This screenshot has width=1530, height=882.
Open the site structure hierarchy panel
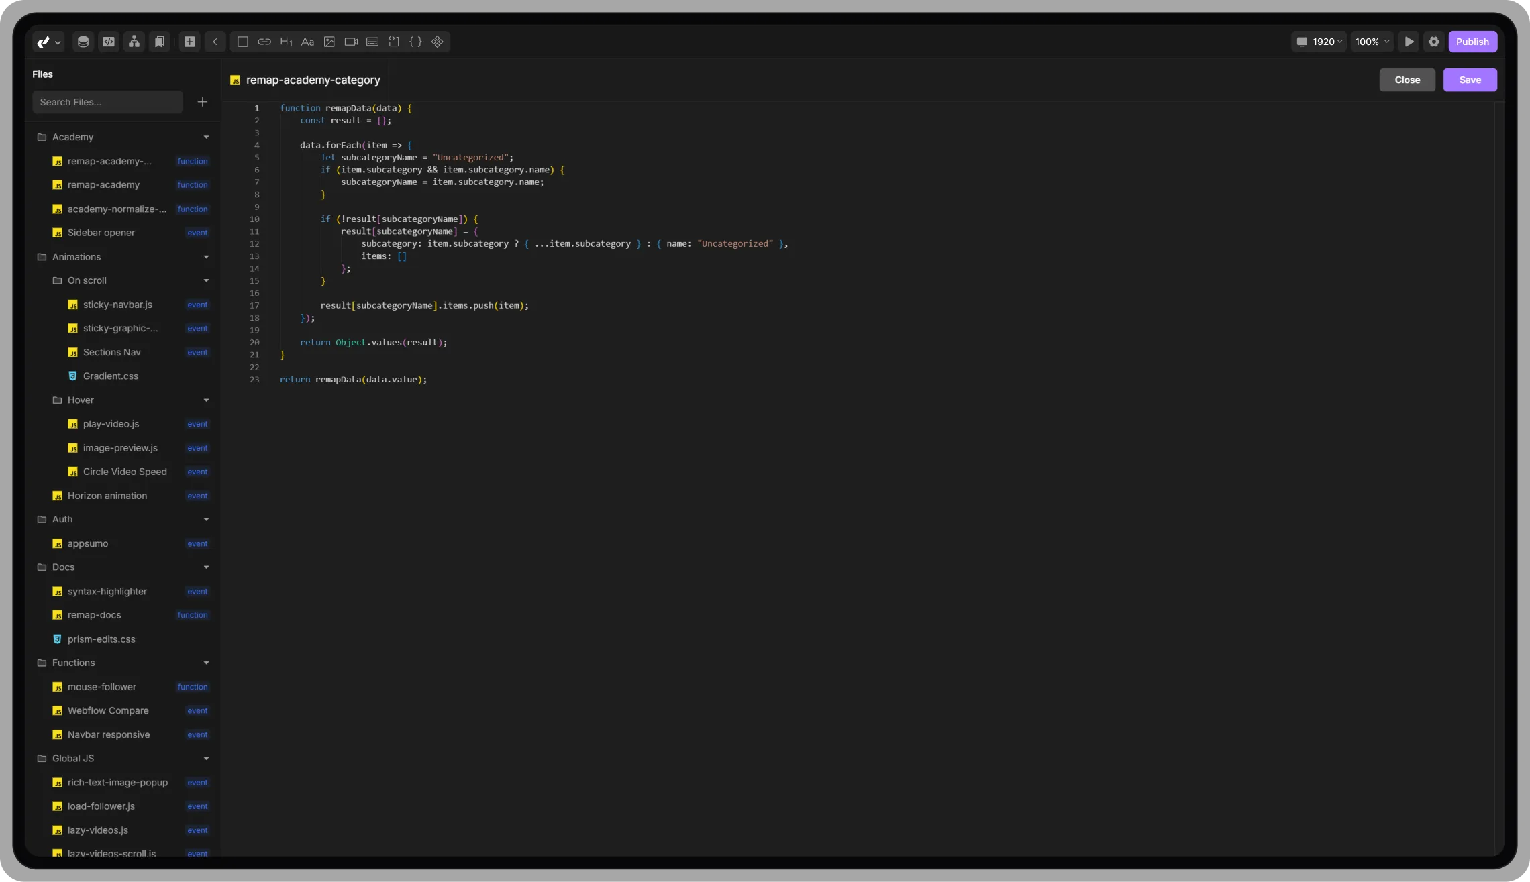[134, 42]
